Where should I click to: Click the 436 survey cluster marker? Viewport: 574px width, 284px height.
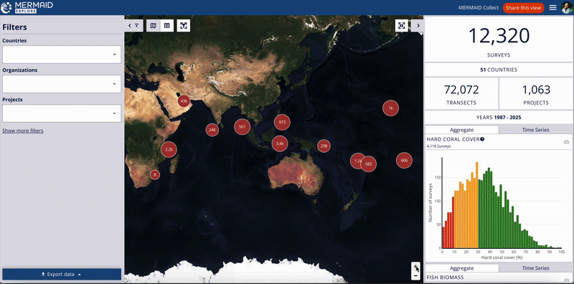pyautogui.click(x=184, y=101)
